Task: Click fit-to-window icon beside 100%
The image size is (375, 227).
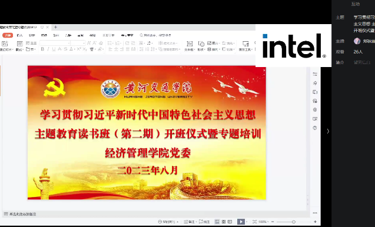Action: click(x=254, y=222)
